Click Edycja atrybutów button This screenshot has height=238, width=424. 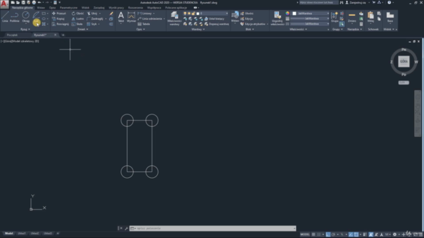(253, 24)
